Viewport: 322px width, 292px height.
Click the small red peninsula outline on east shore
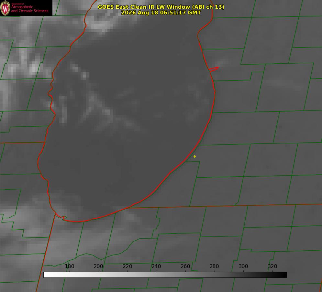pyautogui.click(x=214, y=69)
